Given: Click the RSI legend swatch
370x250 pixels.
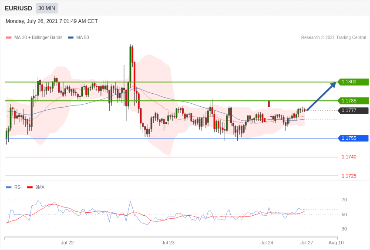Looking at the screenshot, I should coord(9,187).
